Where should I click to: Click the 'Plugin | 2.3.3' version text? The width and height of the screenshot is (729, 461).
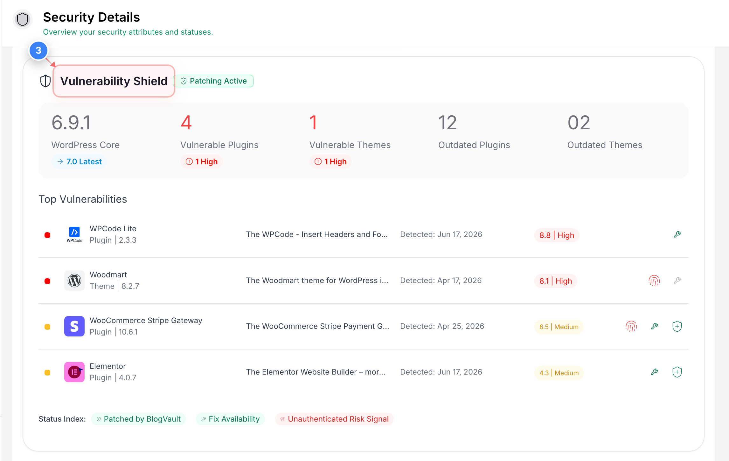[x=113, y=240]
